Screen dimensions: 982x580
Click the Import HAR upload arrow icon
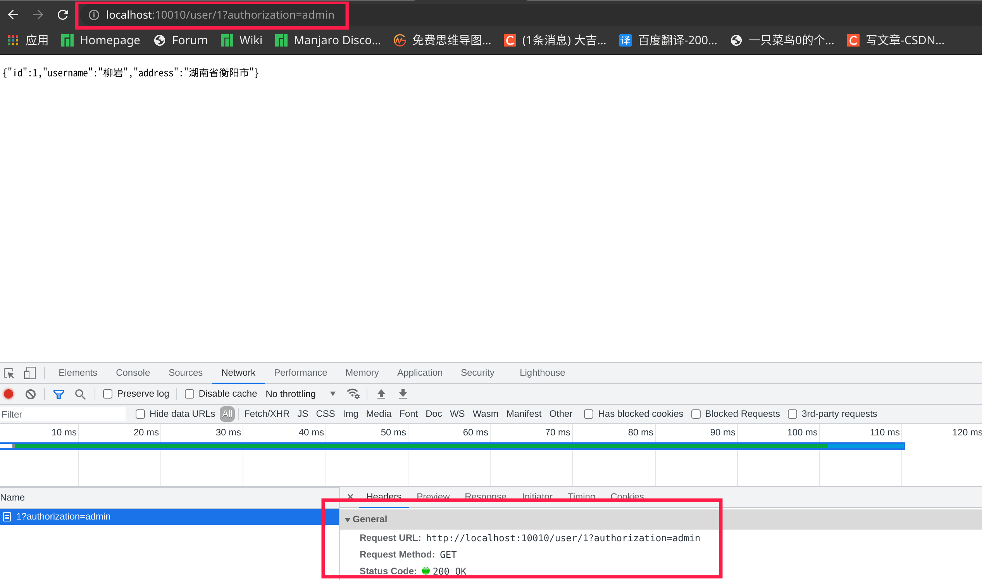(x=381, y=394)
